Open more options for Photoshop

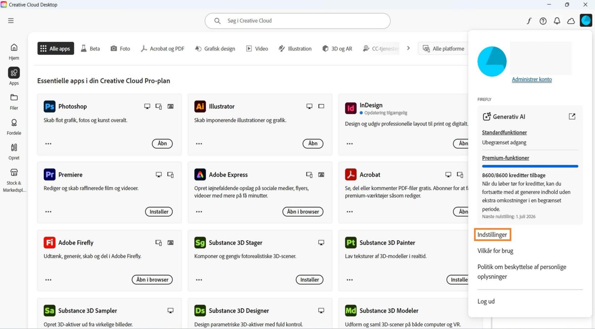[x=48, y=144]
